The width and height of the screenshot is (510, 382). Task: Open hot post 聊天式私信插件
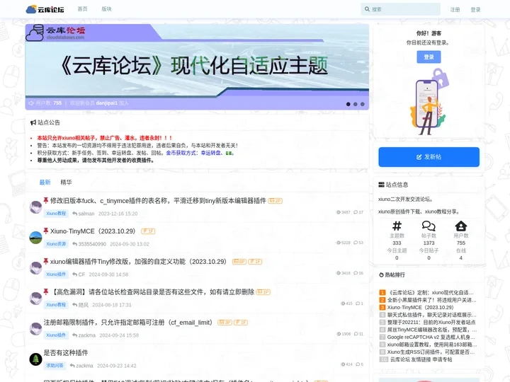pyautogui.click(x=432, y=315)
